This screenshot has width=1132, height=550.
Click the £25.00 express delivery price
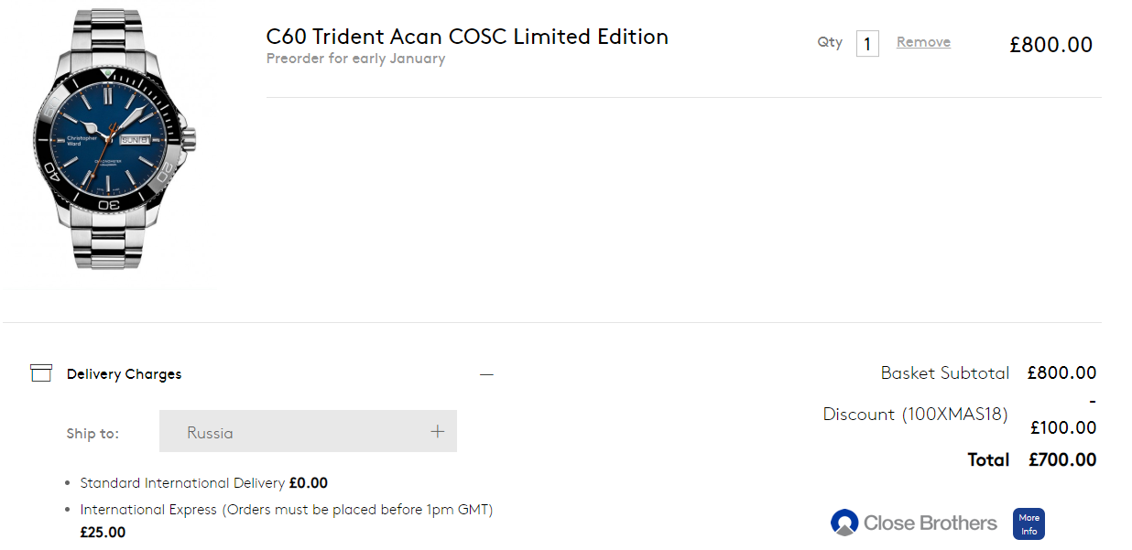pyautogui.click(x=103, y=533)
